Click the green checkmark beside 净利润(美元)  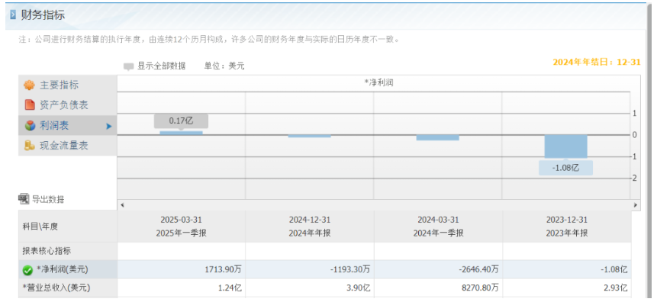pos(27,270)
